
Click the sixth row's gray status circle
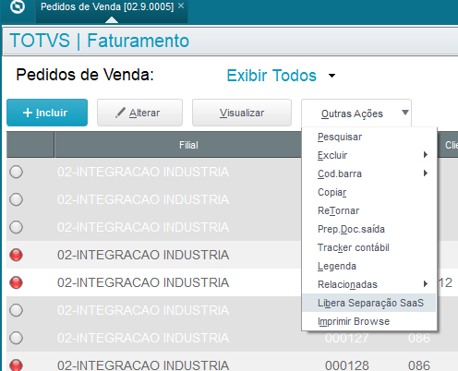coord(16,310)
